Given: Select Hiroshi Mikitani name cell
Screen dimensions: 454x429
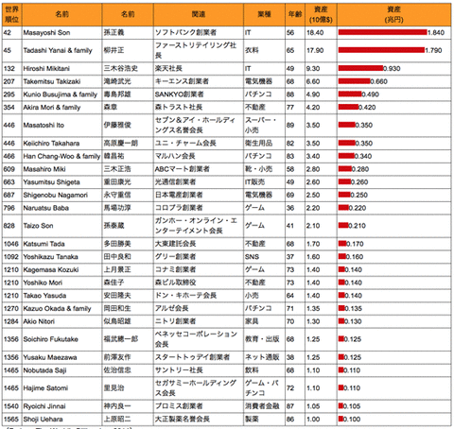Looking at the screenshot, I should 61,69.
